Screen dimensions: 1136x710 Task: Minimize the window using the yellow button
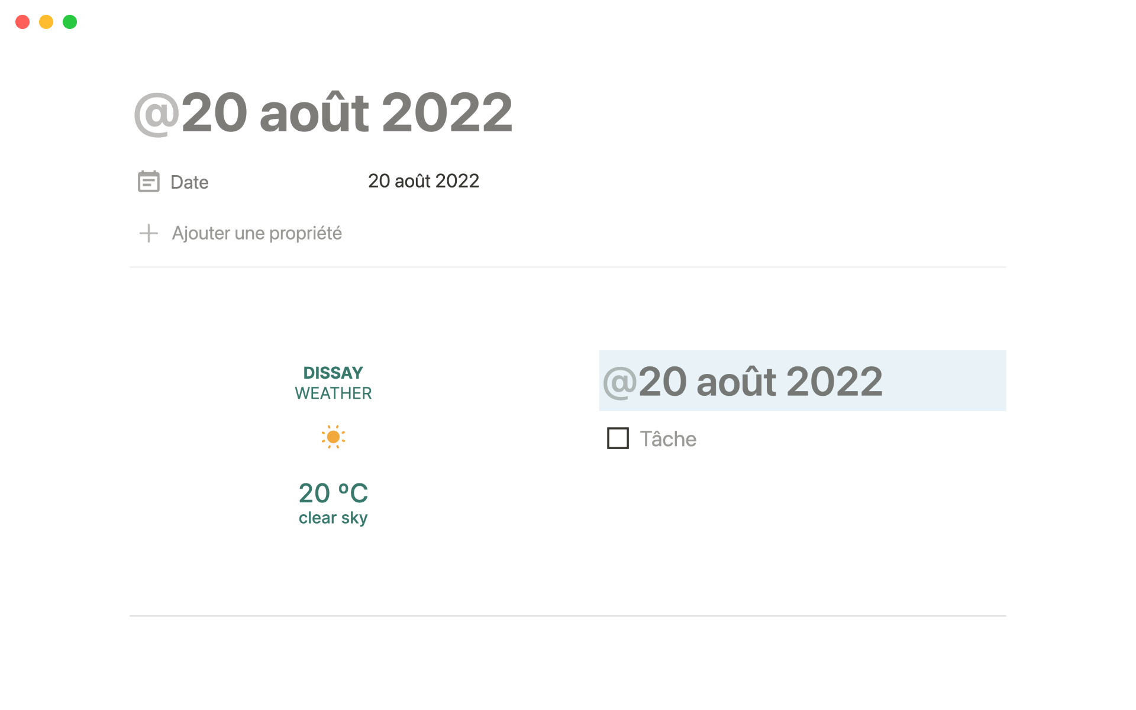(46, 22)
